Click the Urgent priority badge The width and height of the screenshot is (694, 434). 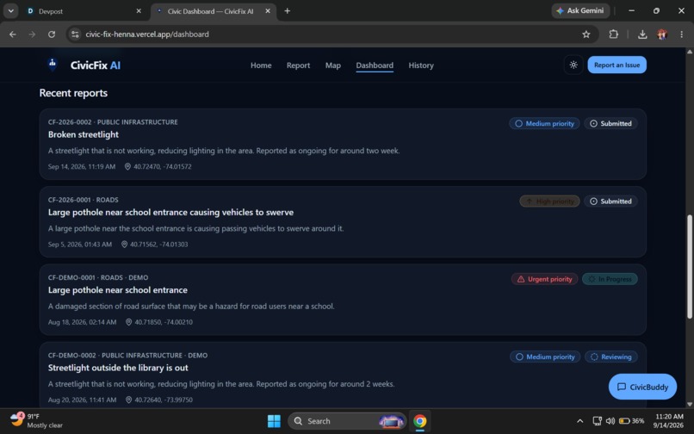[x=544, y=279]
